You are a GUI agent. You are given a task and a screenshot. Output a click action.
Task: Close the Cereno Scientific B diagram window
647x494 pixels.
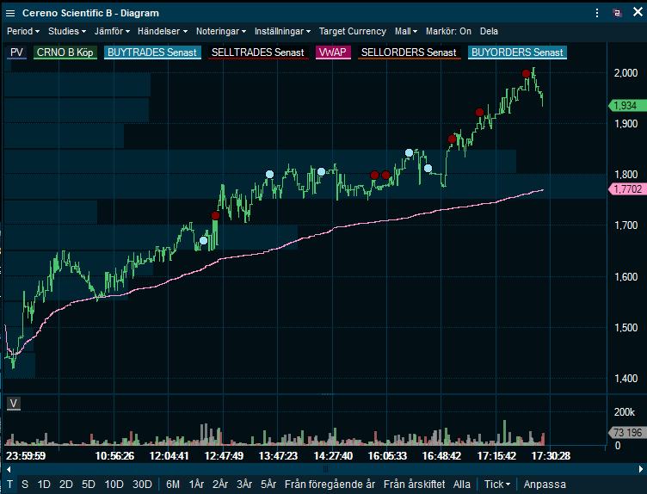tap(638, 12)
